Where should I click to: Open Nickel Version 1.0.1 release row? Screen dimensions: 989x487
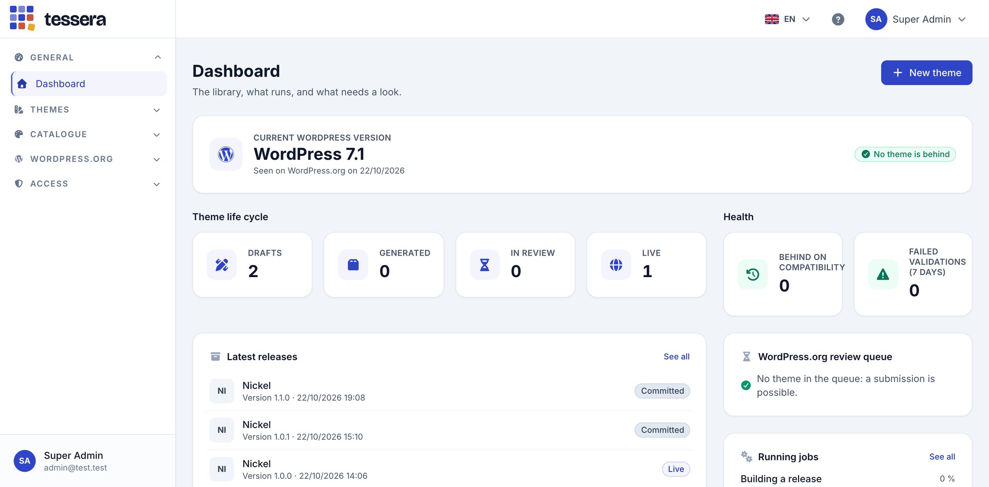coord(450,430)
